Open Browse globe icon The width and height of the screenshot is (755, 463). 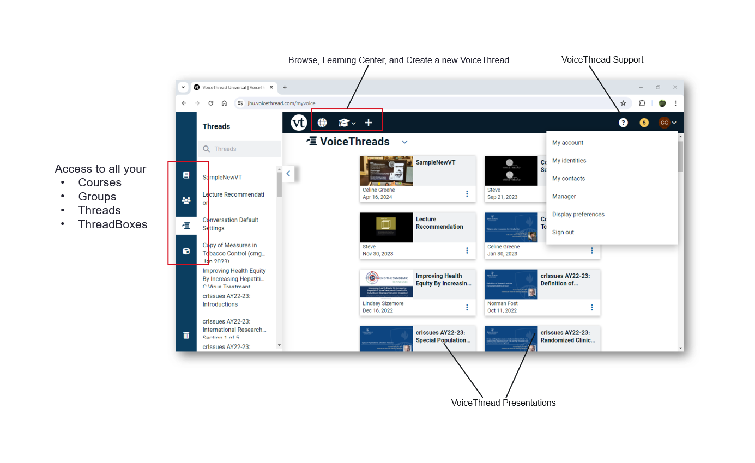click(x=322, y=123)
